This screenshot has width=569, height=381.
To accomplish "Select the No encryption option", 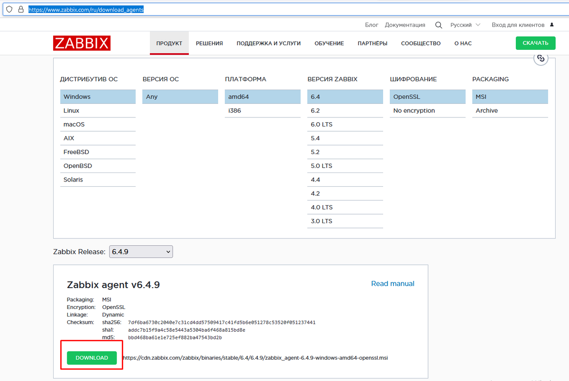I will tap(428, 110).
